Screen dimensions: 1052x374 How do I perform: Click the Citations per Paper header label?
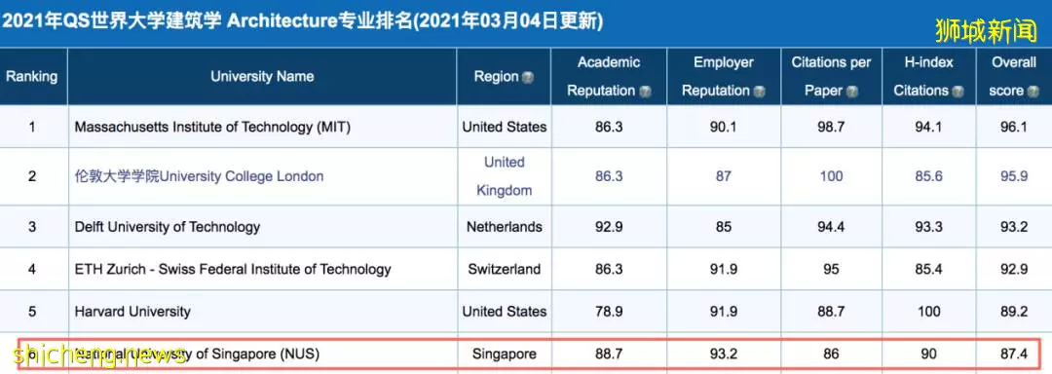pos(831,76)
